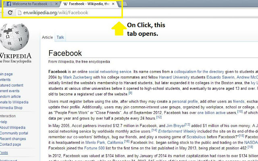258x161 pixels.
Task: Open the Contents sidebar link
Action: pyautogui.click(x=5, y=80)
